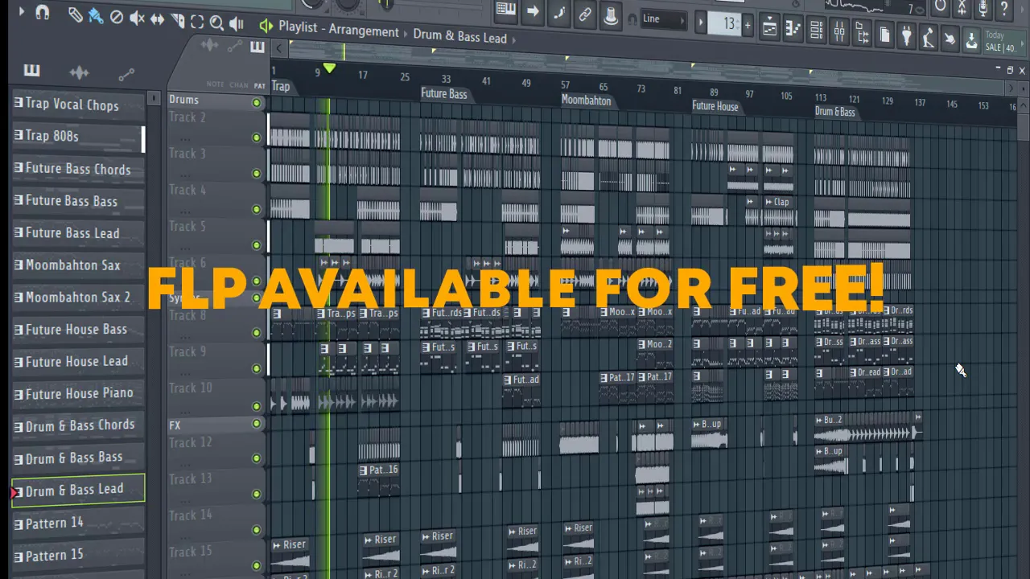Mute Track 9 green light
The width and height of the screenshot is (1030, 579).
coord(257,369)
